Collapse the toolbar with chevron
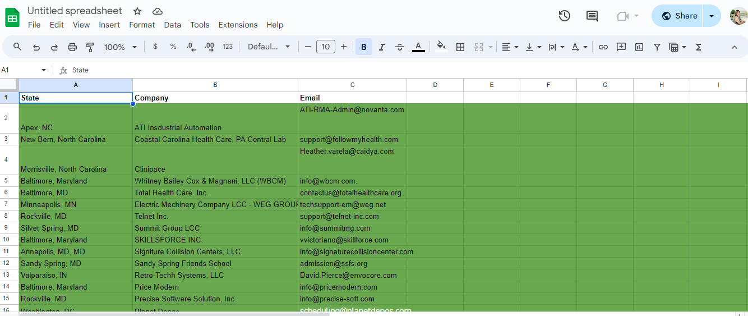The height and width of the screenshot is (316, 748). coord(735,47)
